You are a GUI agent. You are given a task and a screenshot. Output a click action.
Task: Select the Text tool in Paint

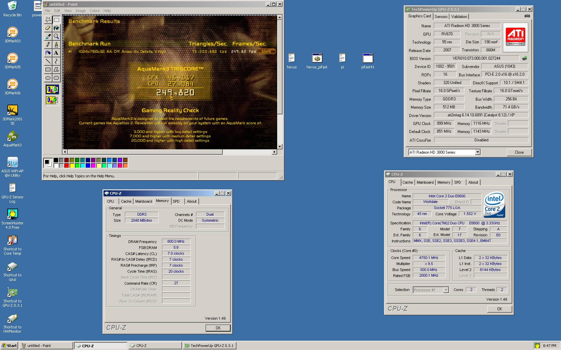(56, 53)
